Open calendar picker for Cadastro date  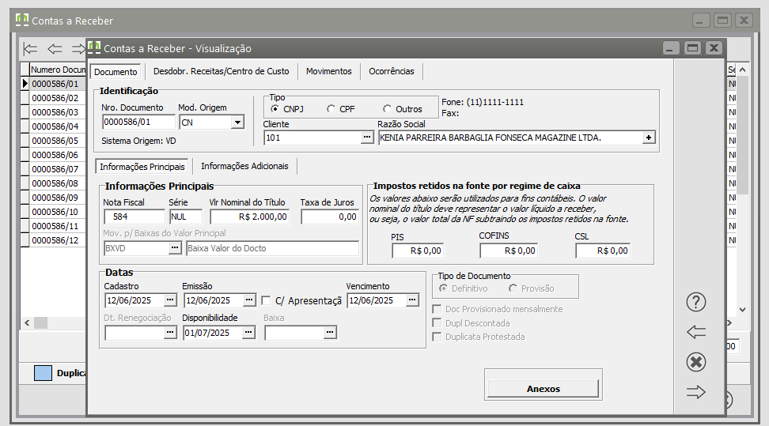[x=170, y=300]
